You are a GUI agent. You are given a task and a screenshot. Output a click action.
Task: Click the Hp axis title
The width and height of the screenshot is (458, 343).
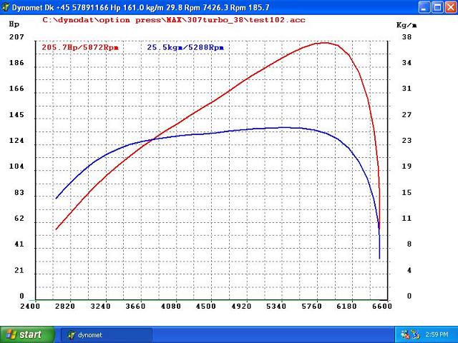click(x=13, y=24)
